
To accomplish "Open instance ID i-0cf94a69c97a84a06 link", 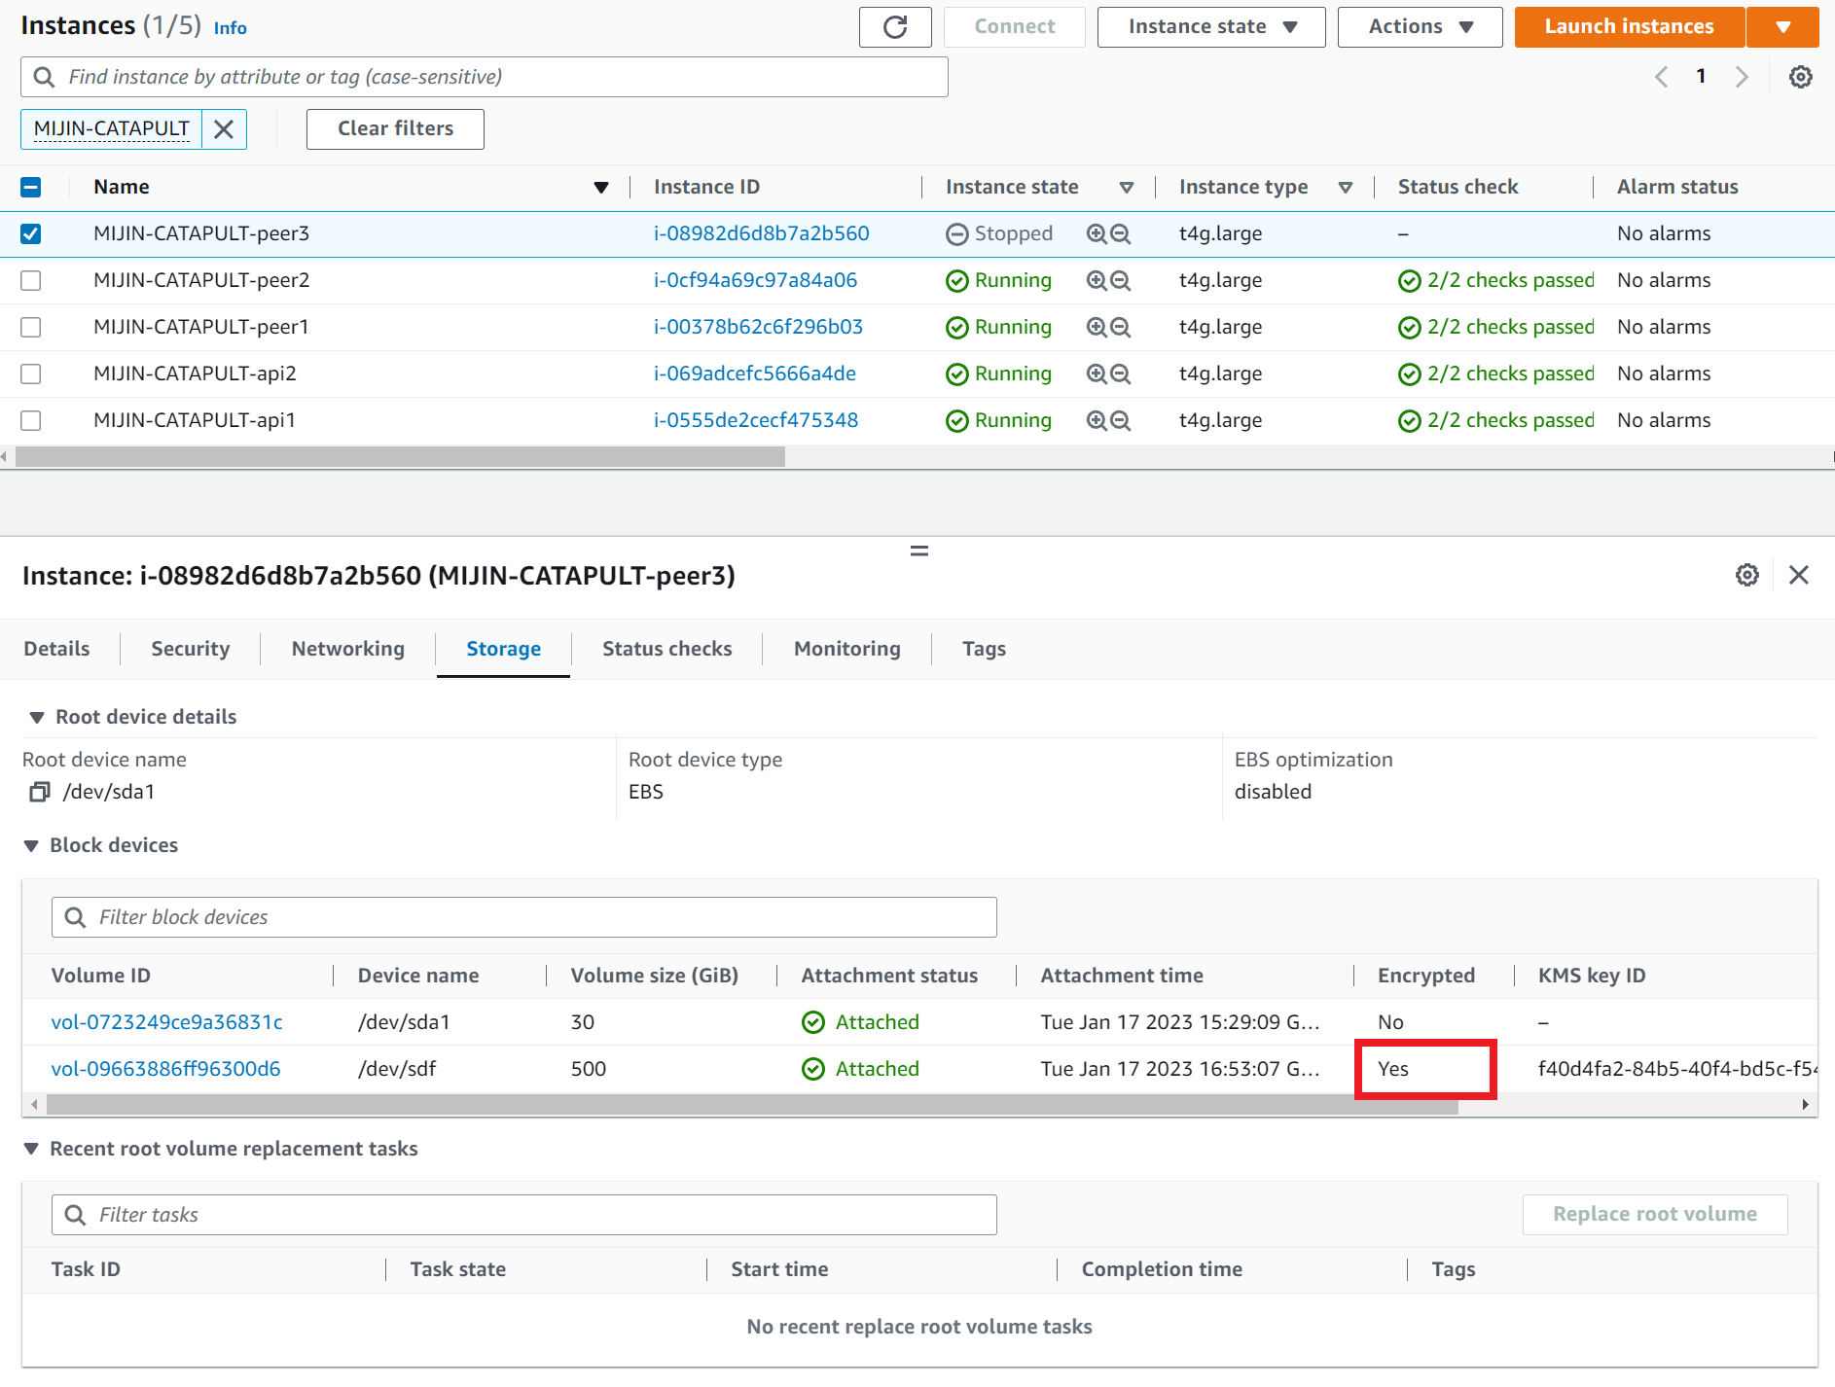I will pyautogui.click(x=755, y=280).
